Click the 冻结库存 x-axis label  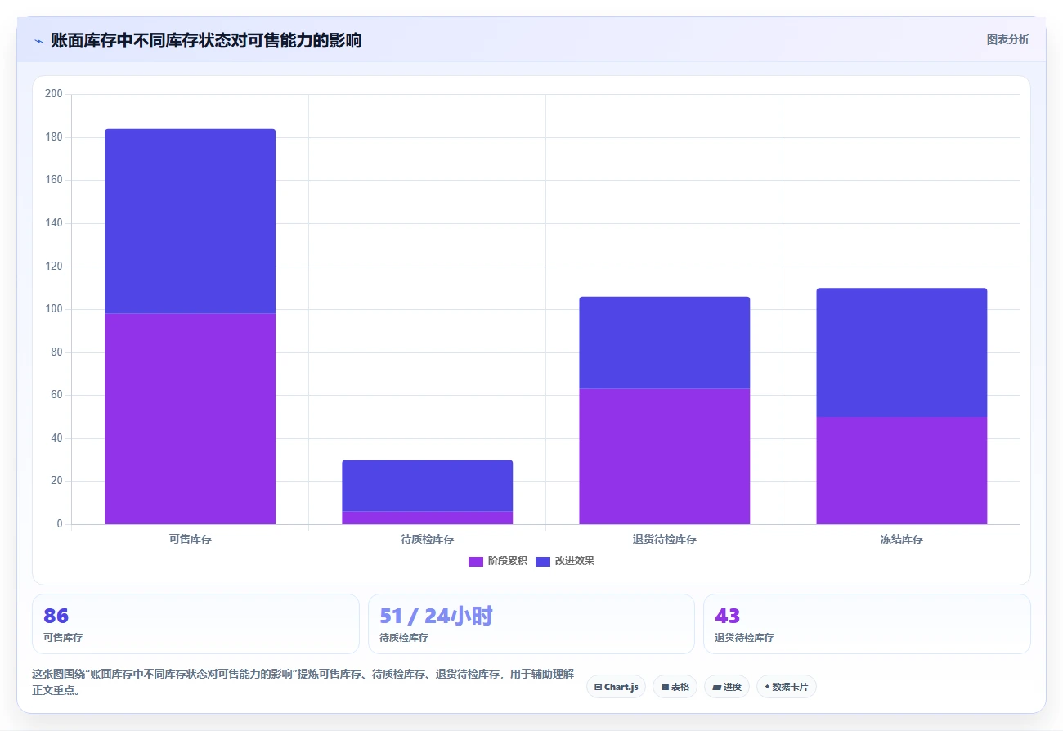(x=902, y=540)
